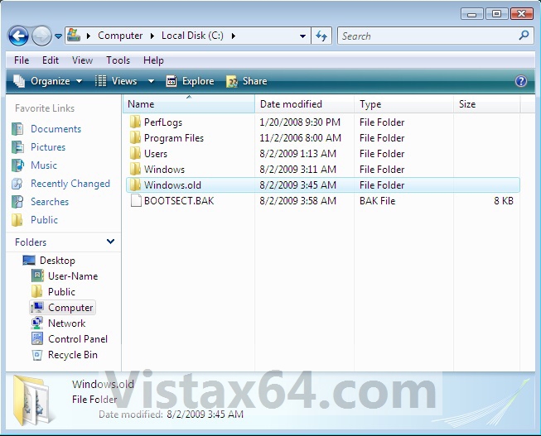Open the Tools menu

(x=118, y=60)
